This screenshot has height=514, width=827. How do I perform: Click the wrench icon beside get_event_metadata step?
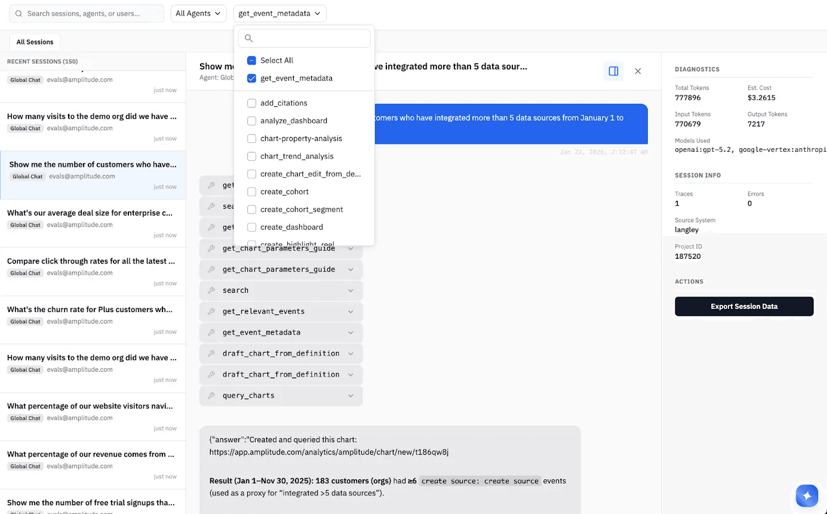211,332
